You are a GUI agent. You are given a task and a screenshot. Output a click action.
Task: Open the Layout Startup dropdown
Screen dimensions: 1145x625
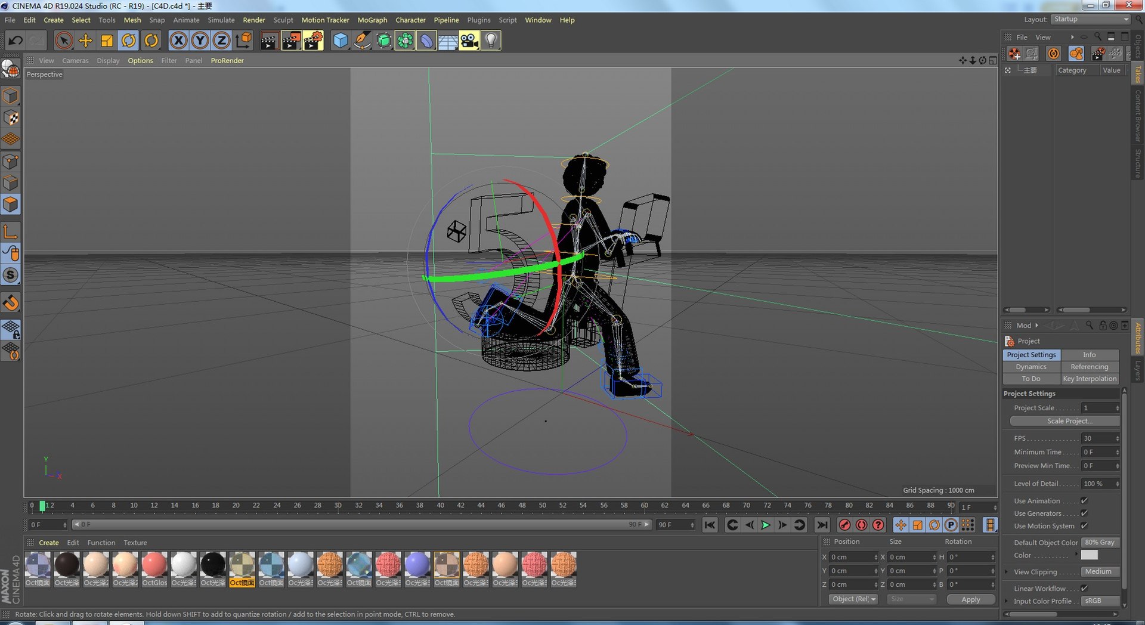tap(1091, 19)
